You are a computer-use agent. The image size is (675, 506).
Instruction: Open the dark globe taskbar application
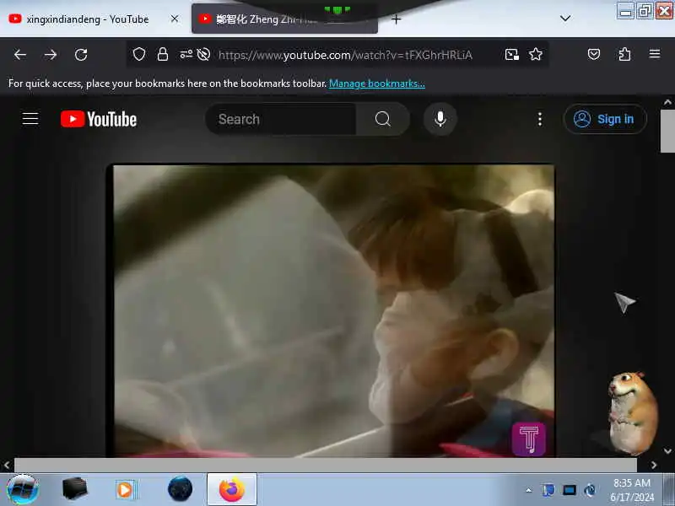click(180, 489)
